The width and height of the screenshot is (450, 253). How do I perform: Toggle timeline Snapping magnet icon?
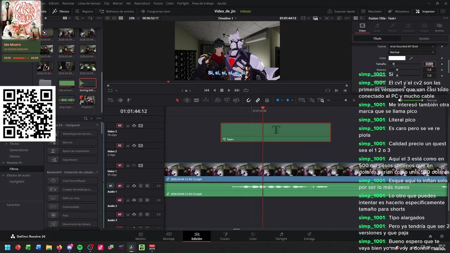[249, 100]
